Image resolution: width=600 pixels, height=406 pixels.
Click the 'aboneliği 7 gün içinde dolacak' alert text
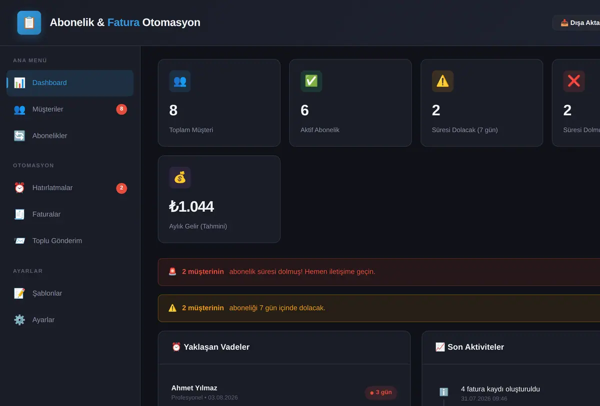[277, 308]
